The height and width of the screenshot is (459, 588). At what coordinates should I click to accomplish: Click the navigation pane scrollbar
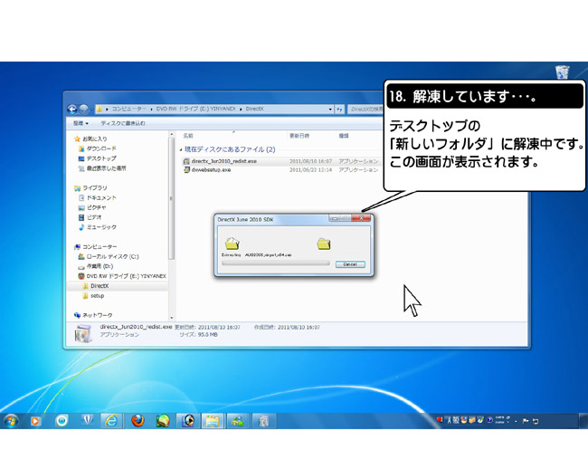171,199
